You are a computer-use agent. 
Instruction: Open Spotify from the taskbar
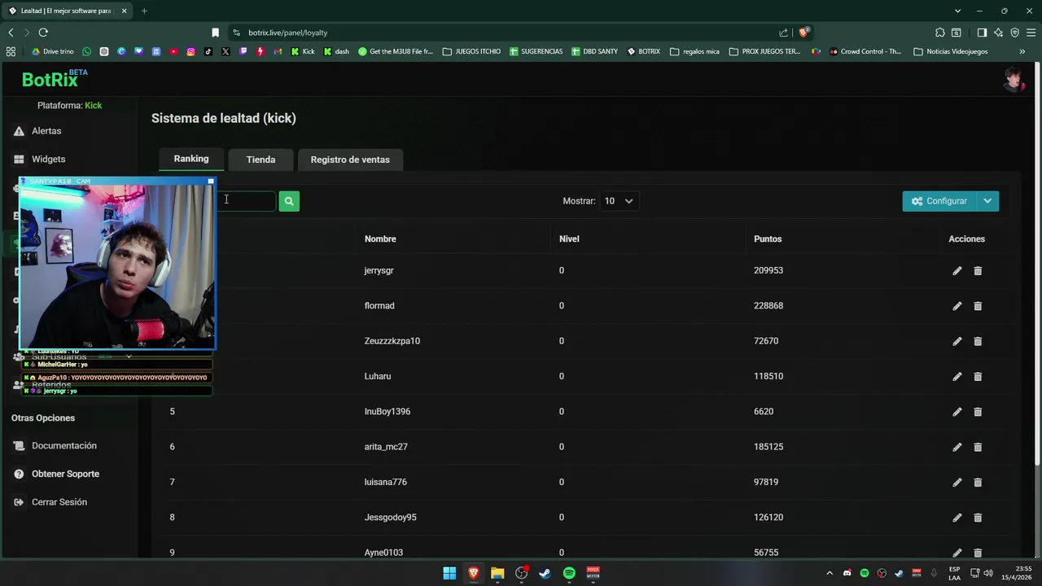569,573
